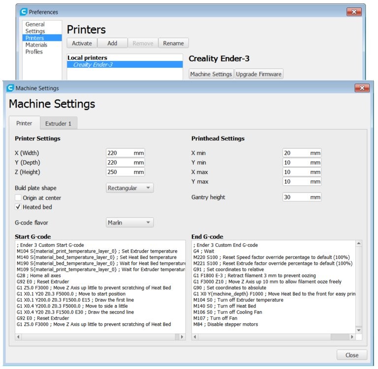378x369 pixels.
Task: Switch to the Extruder 1 tab
Action: click(x=59, y=123)
